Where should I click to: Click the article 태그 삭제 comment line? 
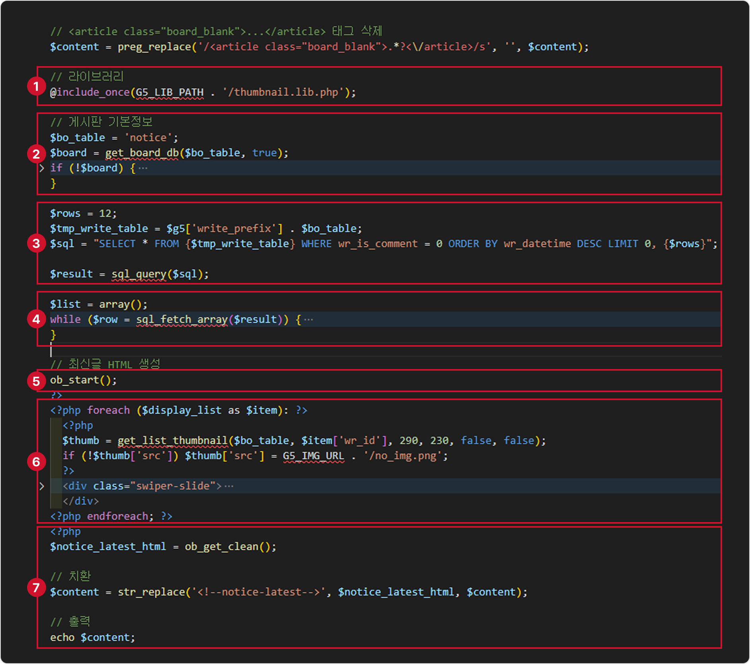click(x=216, y=31)
